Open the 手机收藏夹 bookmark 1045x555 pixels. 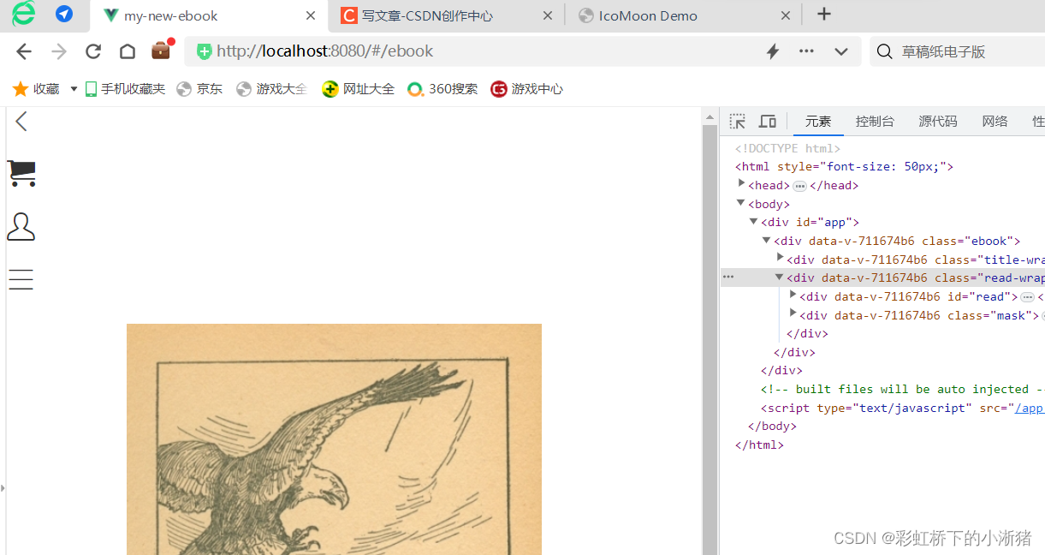click(x=125, y=89)
